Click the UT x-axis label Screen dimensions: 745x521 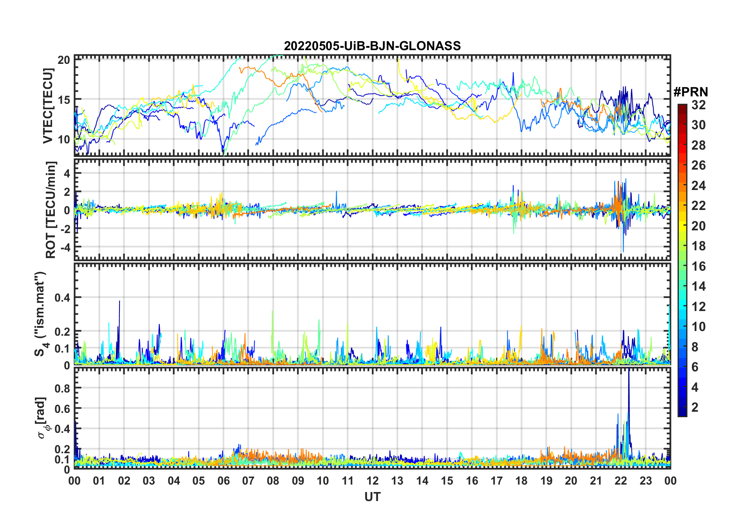[x=372, y=497]
